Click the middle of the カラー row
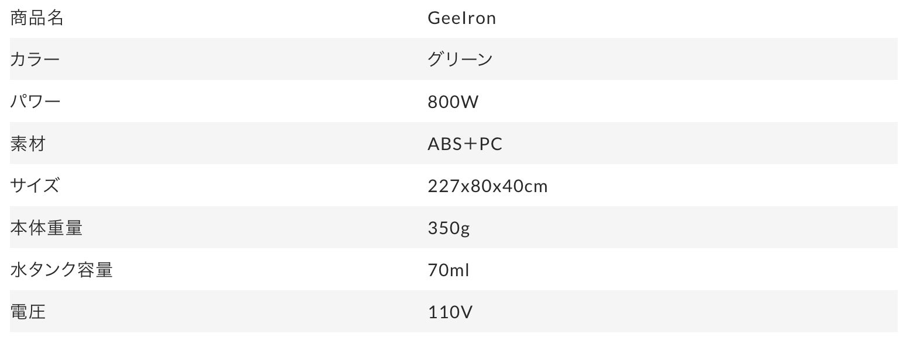910x348 pixels. point(454,60)
